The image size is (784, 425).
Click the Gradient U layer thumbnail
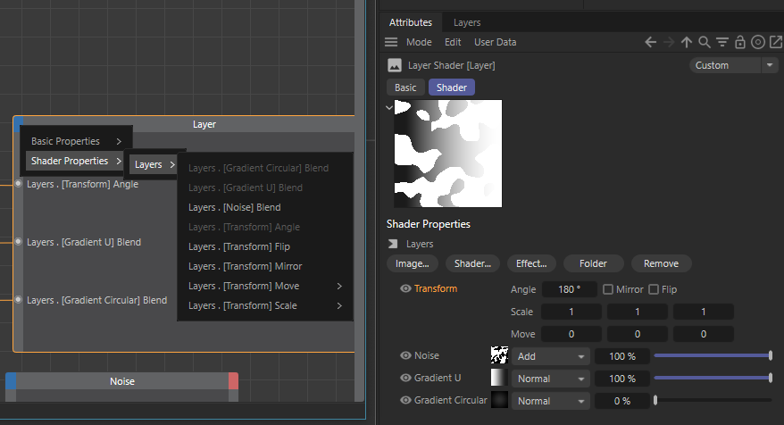tap(499, 378)
